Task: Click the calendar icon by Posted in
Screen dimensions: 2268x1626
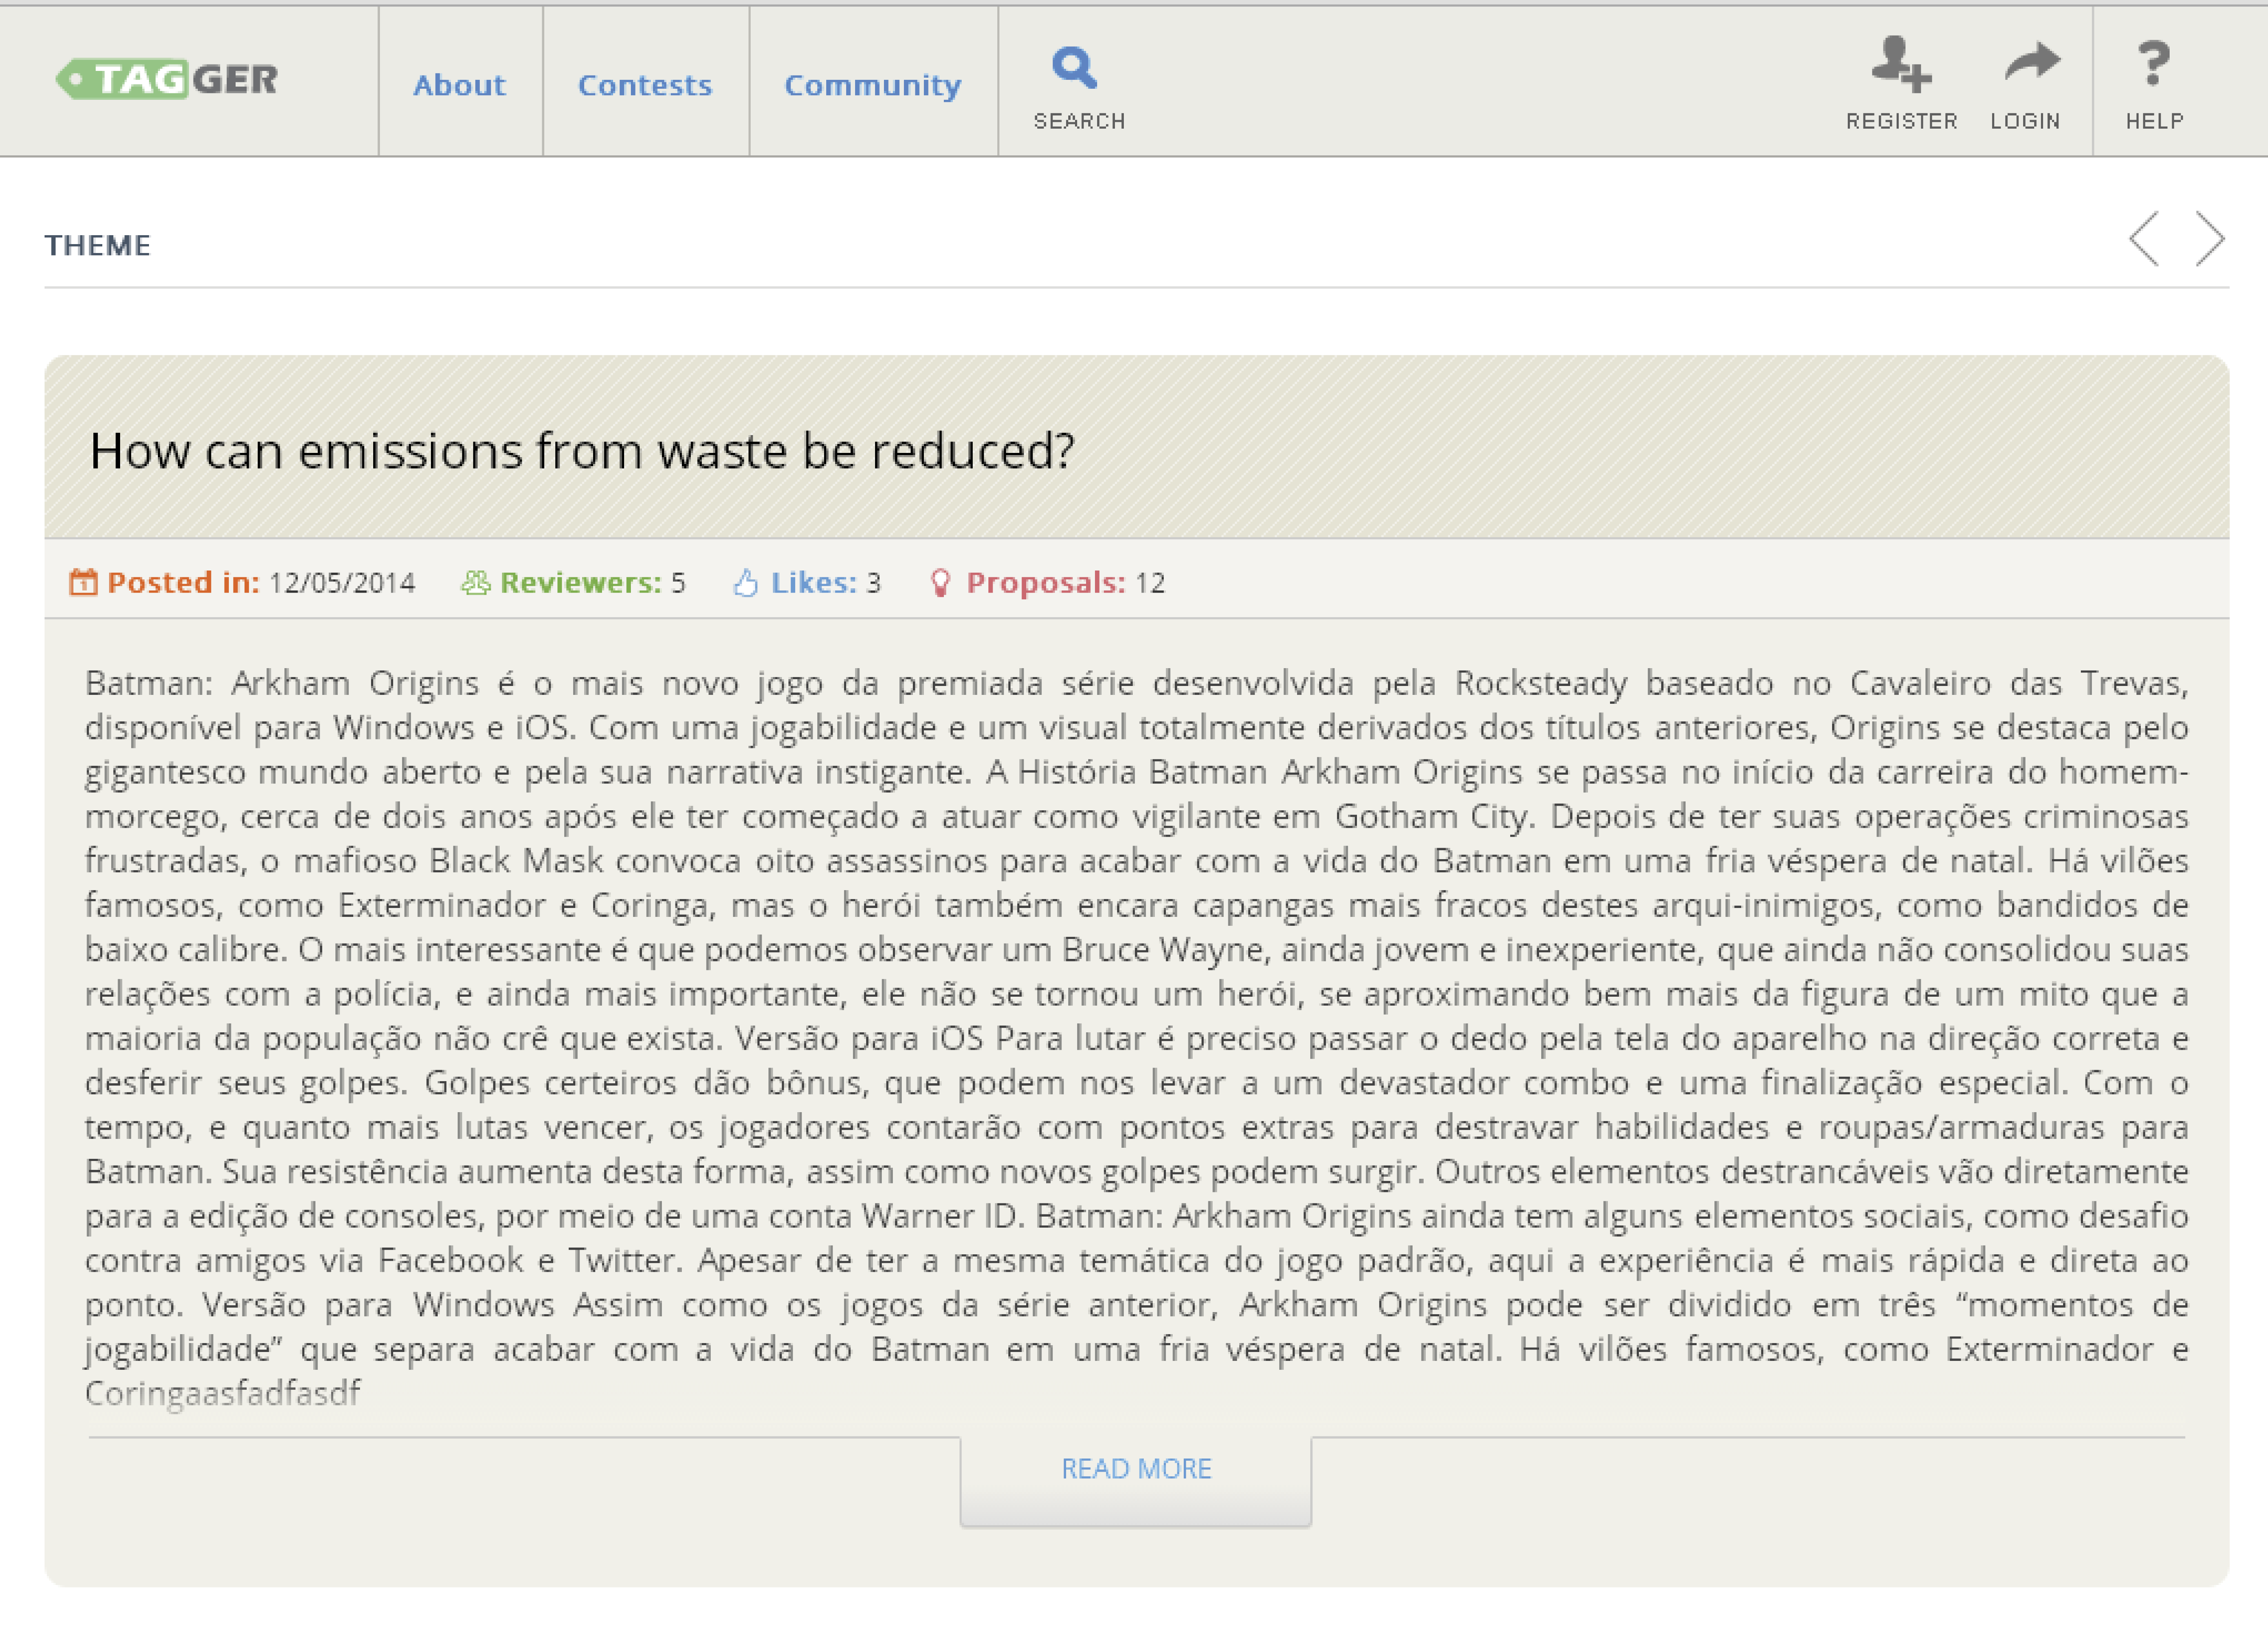Action: (x=83, y=582)
